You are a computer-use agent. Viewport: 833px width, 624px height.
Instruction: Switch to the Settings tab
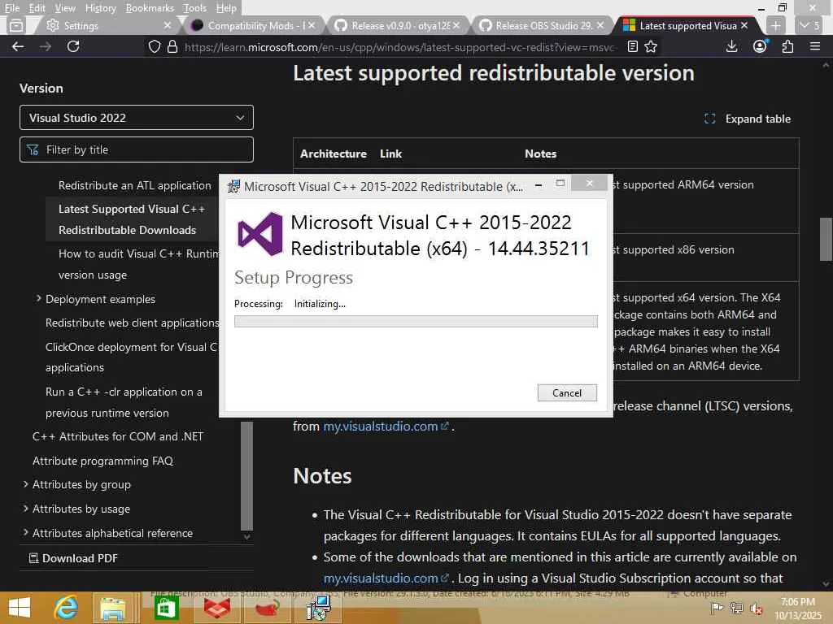104,25
